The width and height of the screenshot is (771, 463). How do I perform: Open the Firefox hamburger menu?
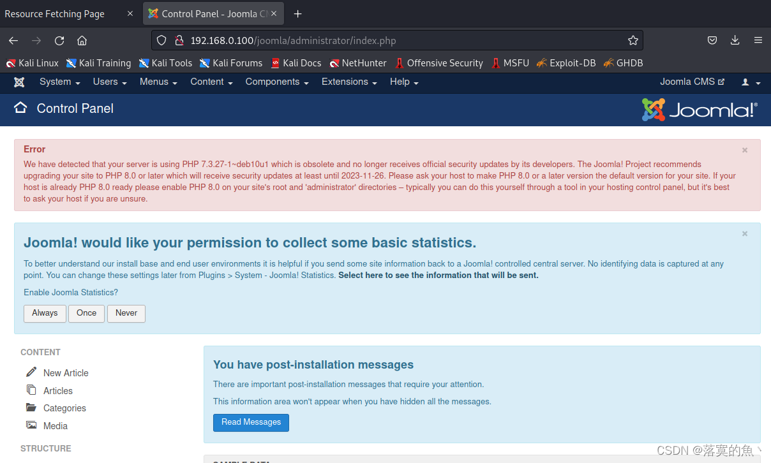pyautogui.click(x=758, y=40)
